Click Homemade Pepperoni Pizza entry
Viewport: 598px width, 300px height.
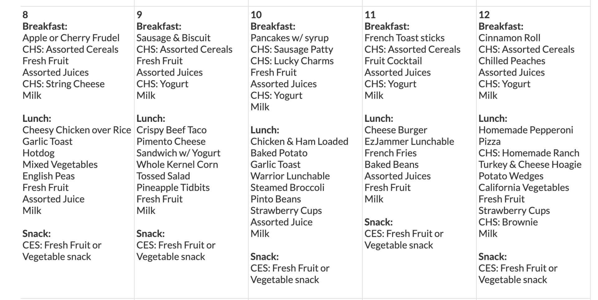[x=526, y=136]
